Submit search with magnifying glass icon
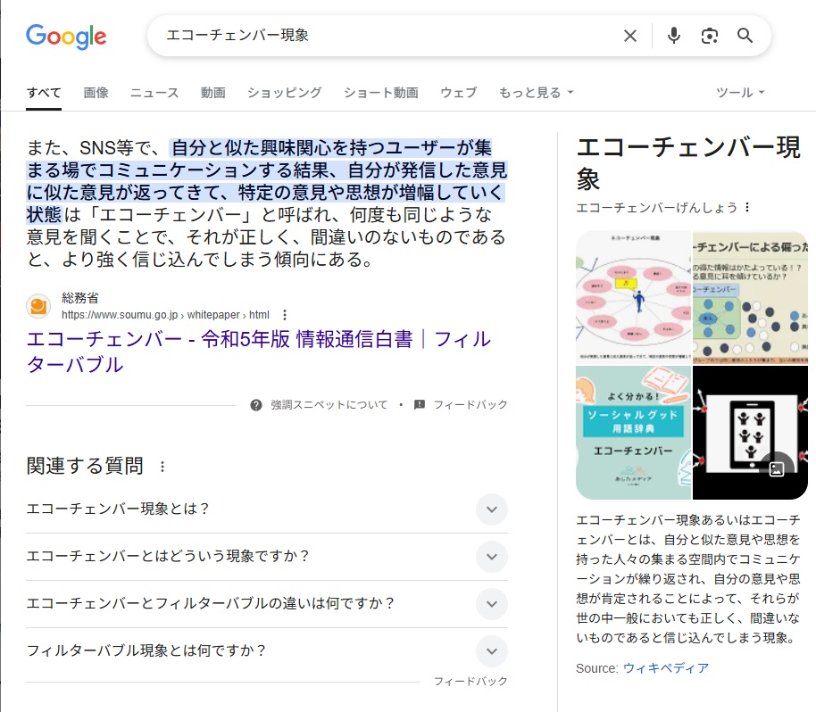This screenshot has height=712, width=816. (745, 36)
